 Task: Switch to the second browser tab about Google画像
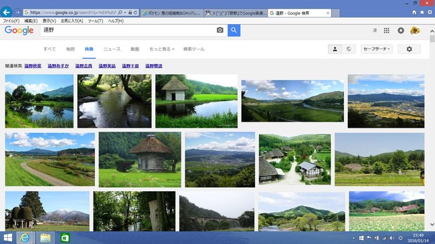[236, 13]
